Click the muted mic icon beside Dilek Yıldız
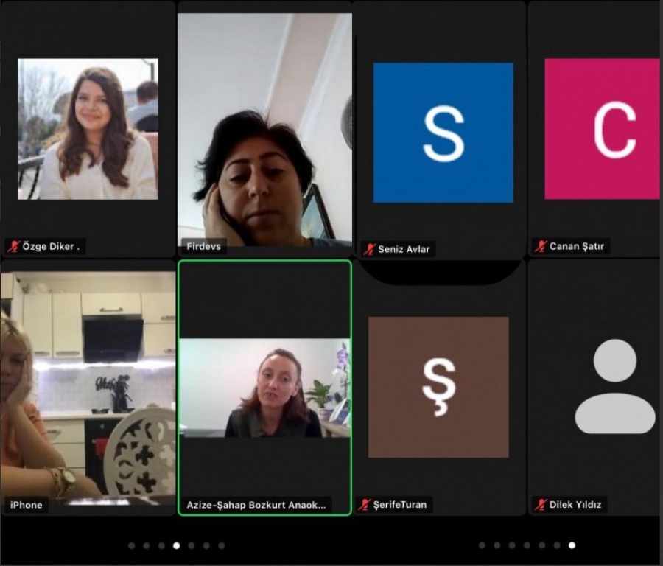 541,504
